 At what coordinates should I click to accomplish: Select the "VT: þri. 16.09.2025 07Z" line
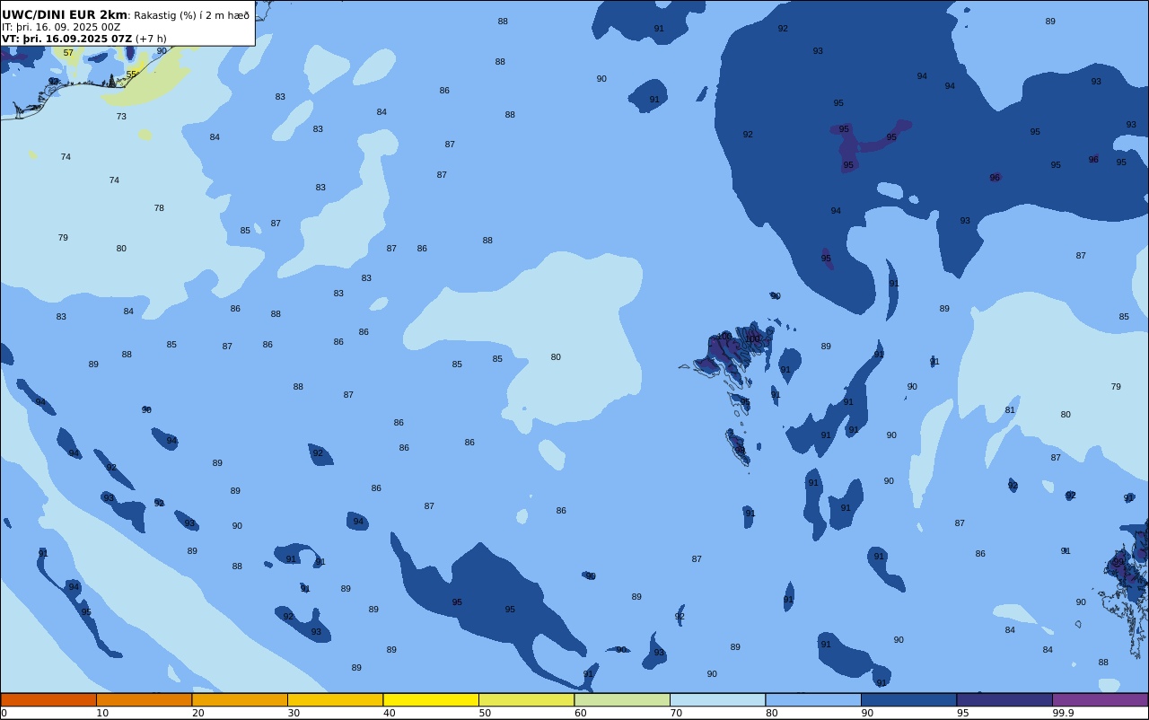[x=67, y=39]
